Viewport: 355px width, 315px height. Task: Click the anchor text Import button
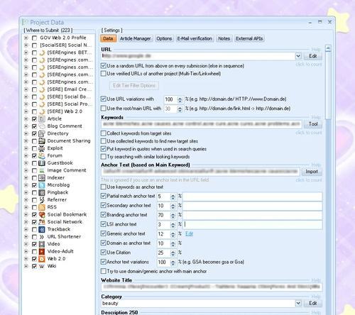point(312,172)
